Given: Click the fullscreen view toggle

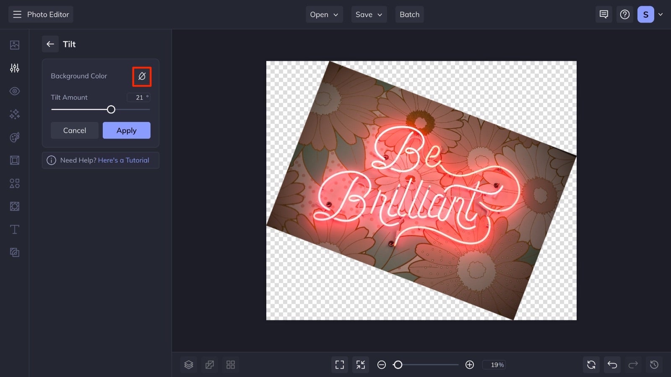Looking at the screenshot, I should tap(340, 364).
